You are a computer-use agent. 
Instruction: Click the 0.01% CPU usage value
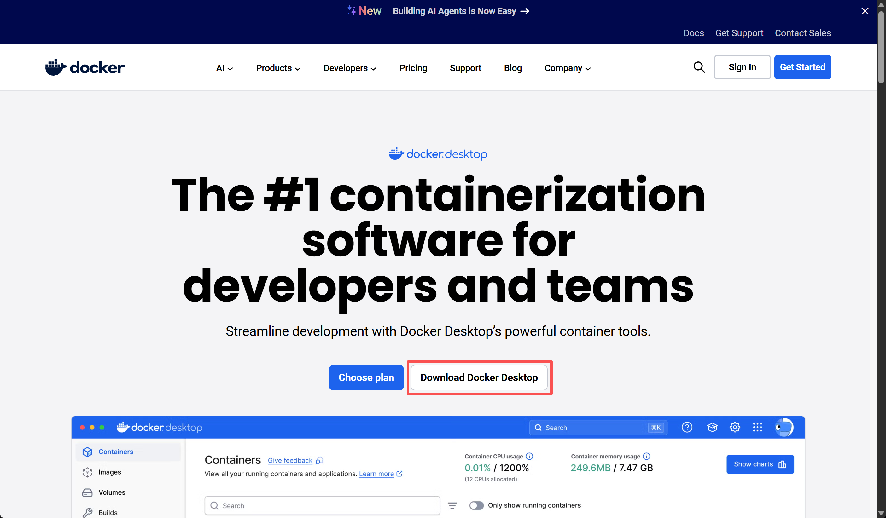477,468
